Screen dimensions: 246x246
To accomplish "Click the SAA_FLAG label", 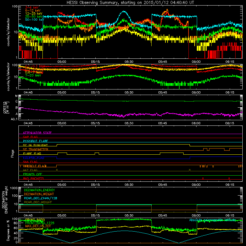I will (30, 162).
